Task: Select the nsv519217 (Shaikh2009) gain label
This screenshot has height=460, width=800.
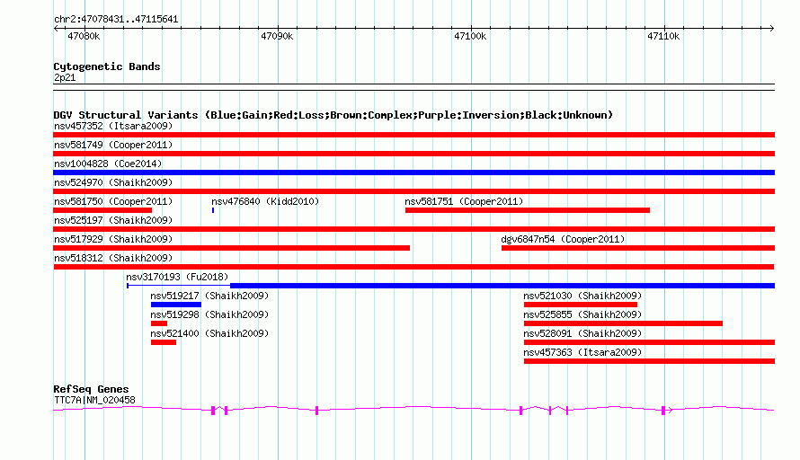Action: tap(209, 296)
